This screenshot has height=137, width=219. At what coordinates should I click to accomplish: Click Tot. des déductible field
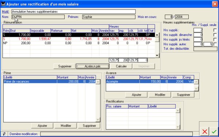pos(205,49)
